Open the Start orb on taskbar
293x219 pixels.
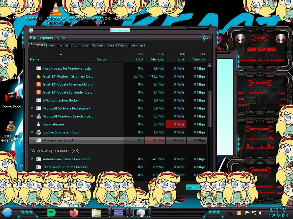tap(7, 213)
